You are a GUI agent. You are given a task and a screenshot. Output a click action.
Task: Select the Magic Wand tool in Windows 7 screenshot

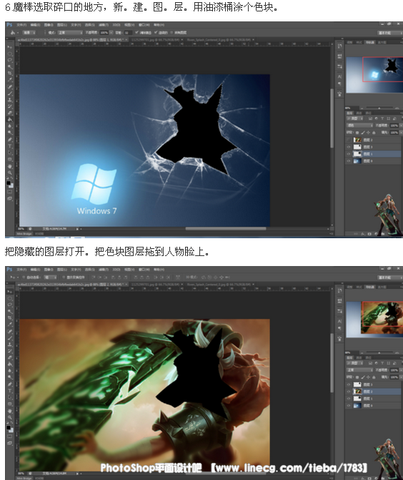[x=9, y=67]
